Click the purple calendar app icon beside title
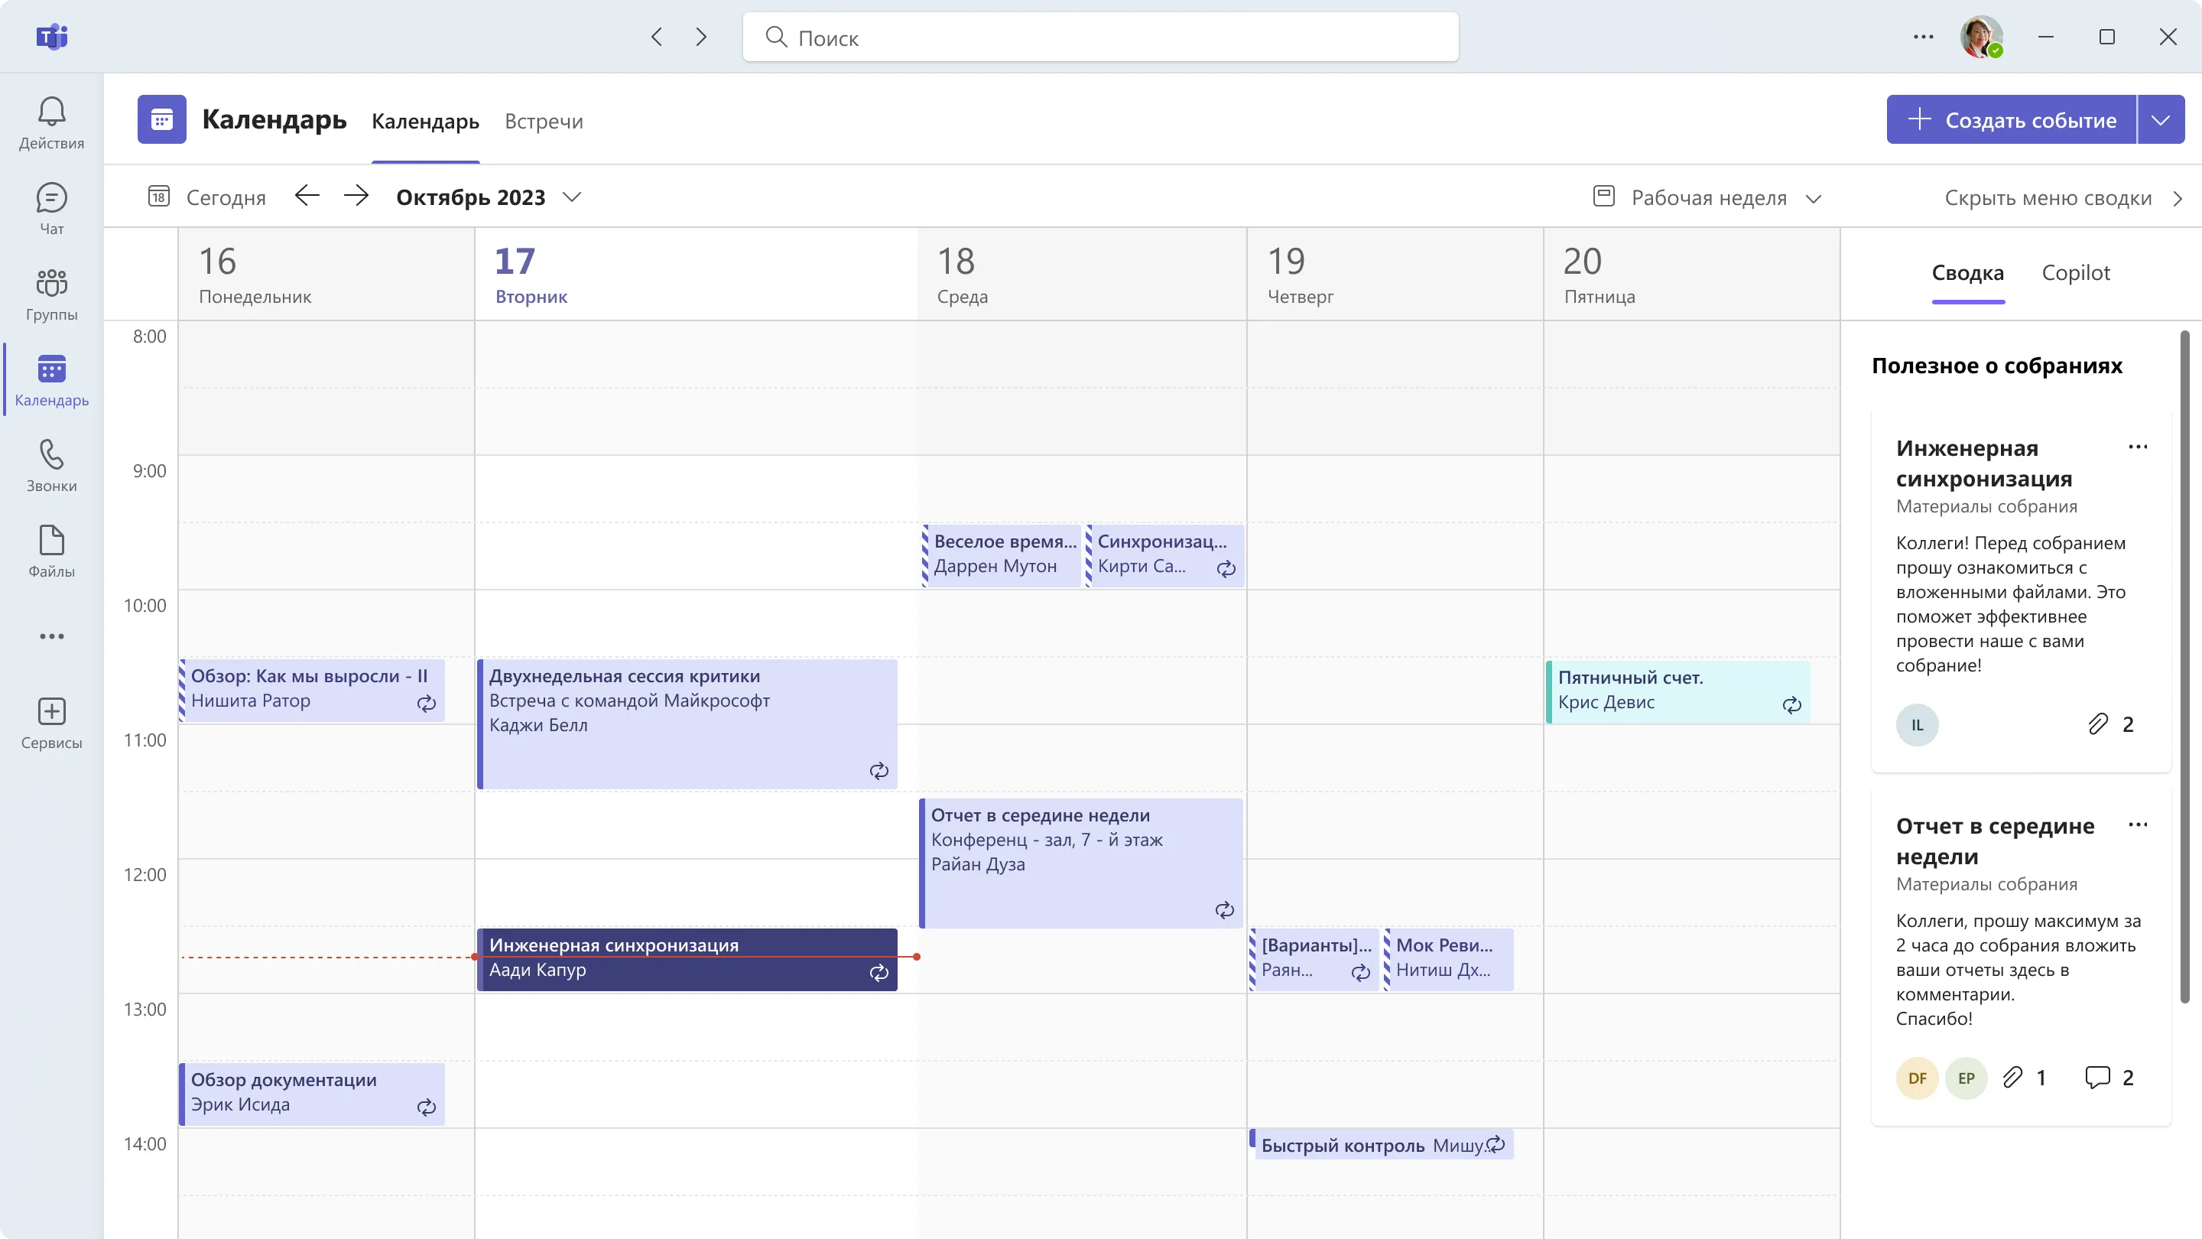 pos(161,119)
